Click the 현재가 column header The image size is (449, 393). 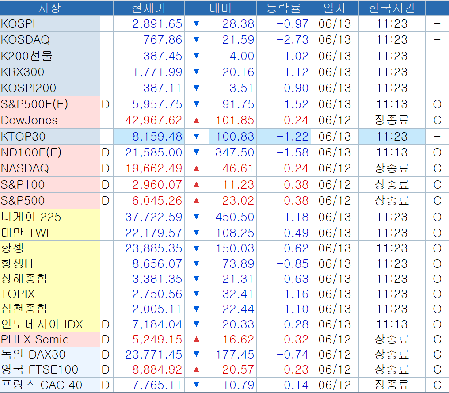point(148,8)
